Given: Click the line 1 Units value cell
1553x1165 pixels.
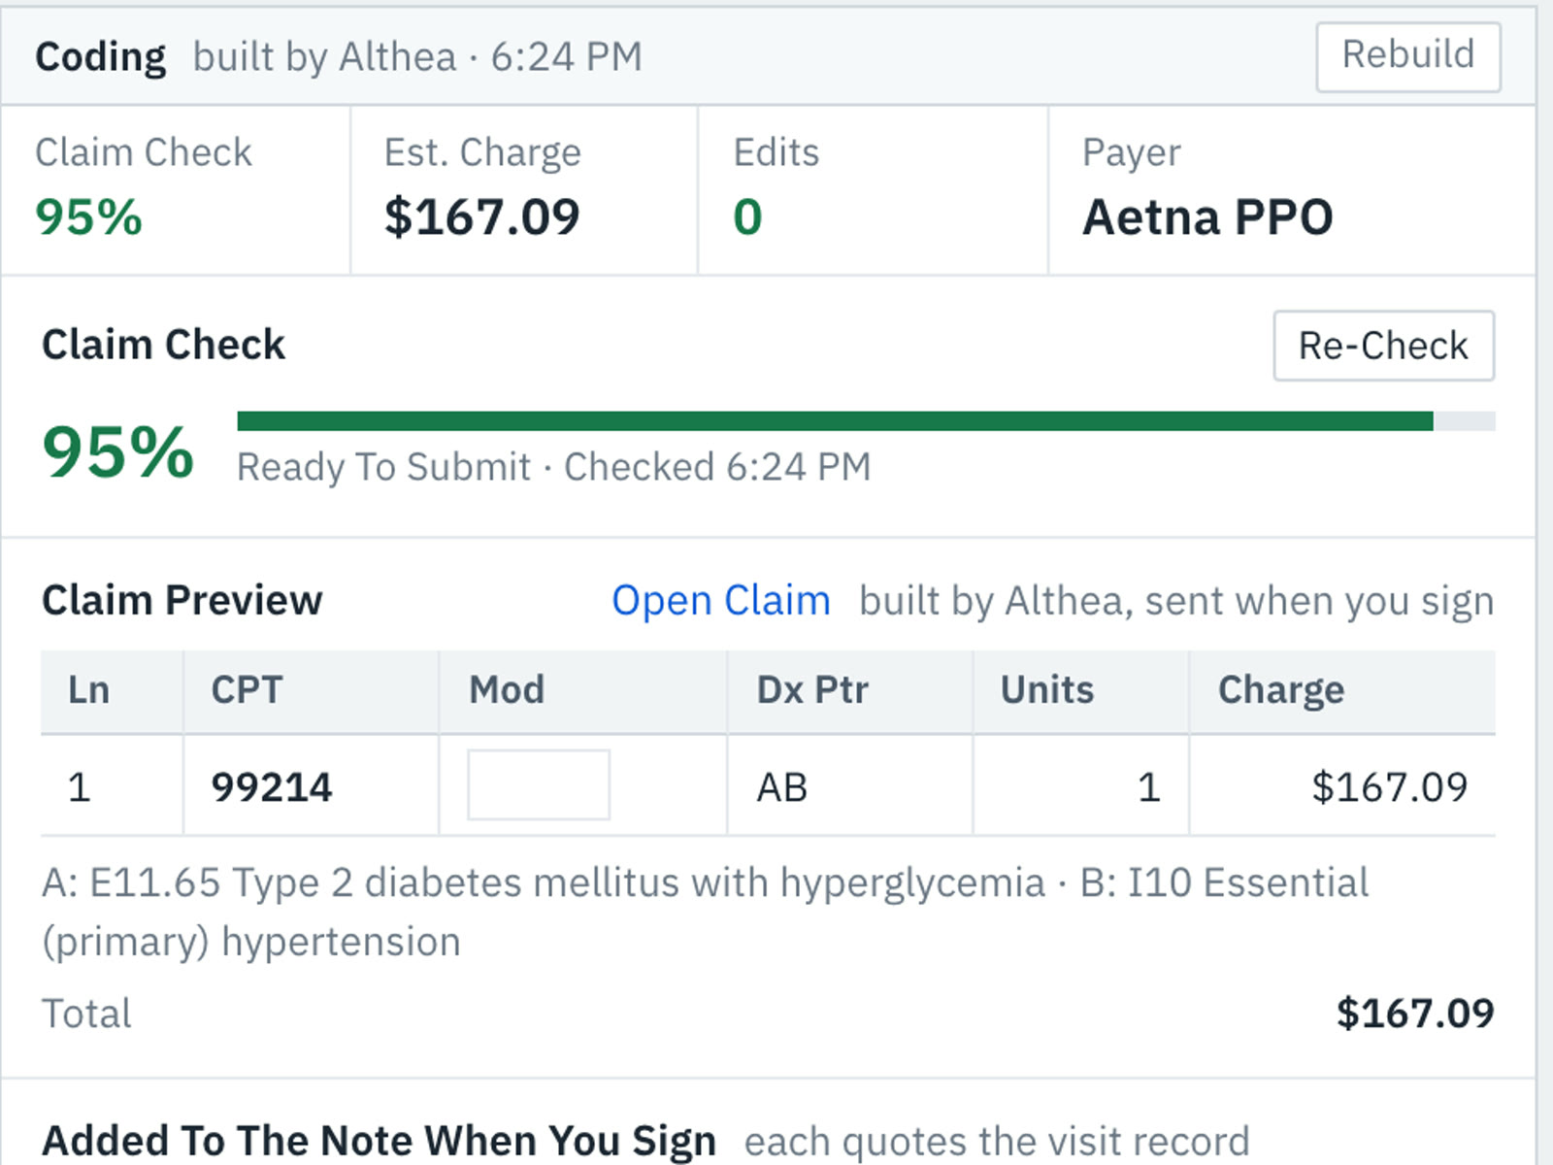Looking at the screenshot, I should 1081,785.
